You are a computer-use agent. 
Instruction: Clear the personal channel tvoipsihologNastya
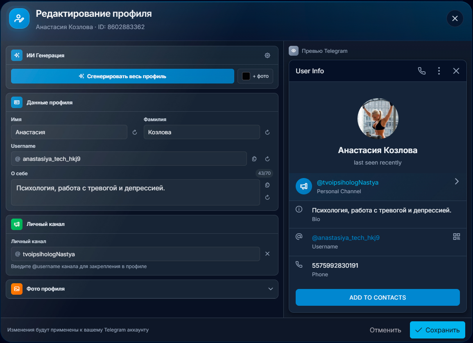pos(267,254)
